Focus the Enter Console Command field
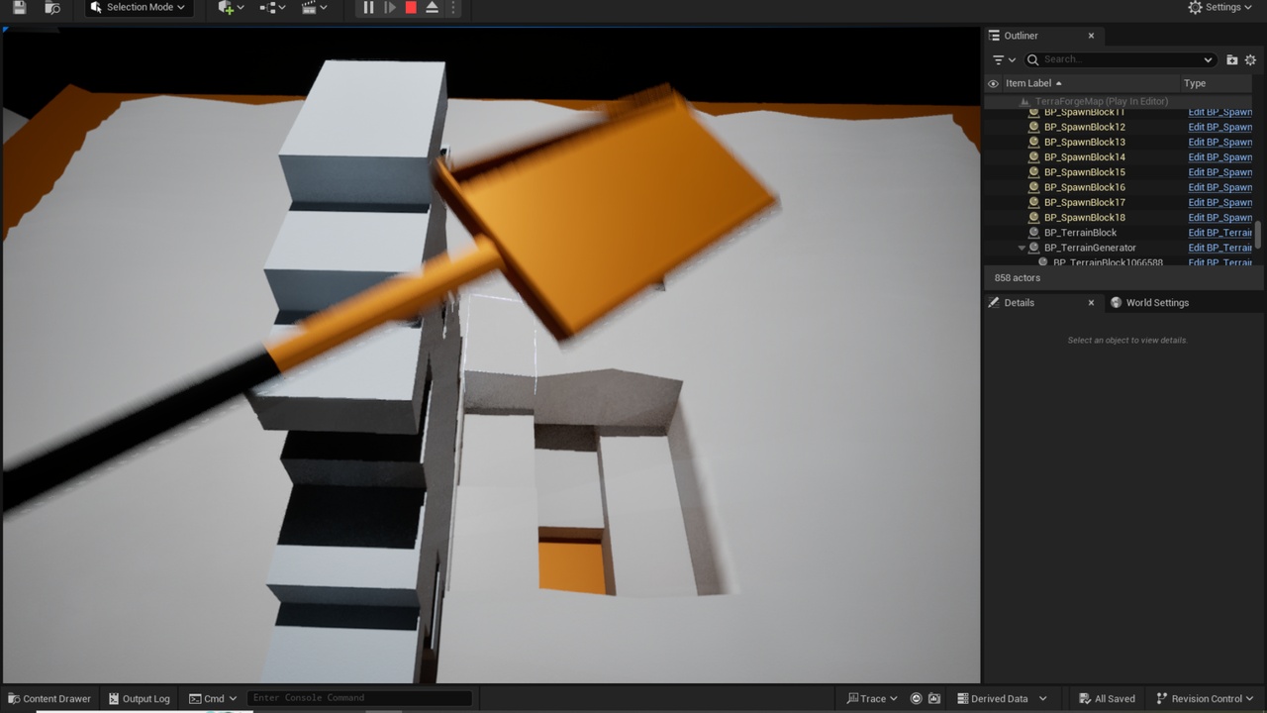The image size is (1267, 713). click(358, 698)
